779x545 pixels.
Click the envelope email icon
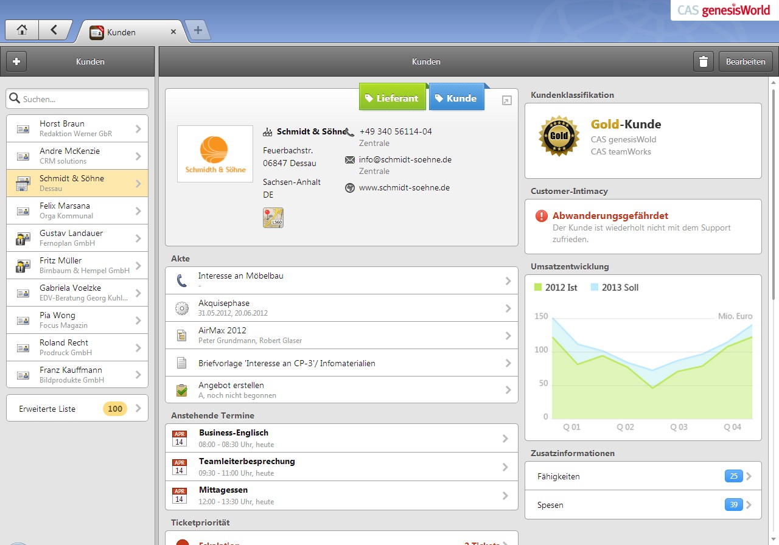point(350,160)
